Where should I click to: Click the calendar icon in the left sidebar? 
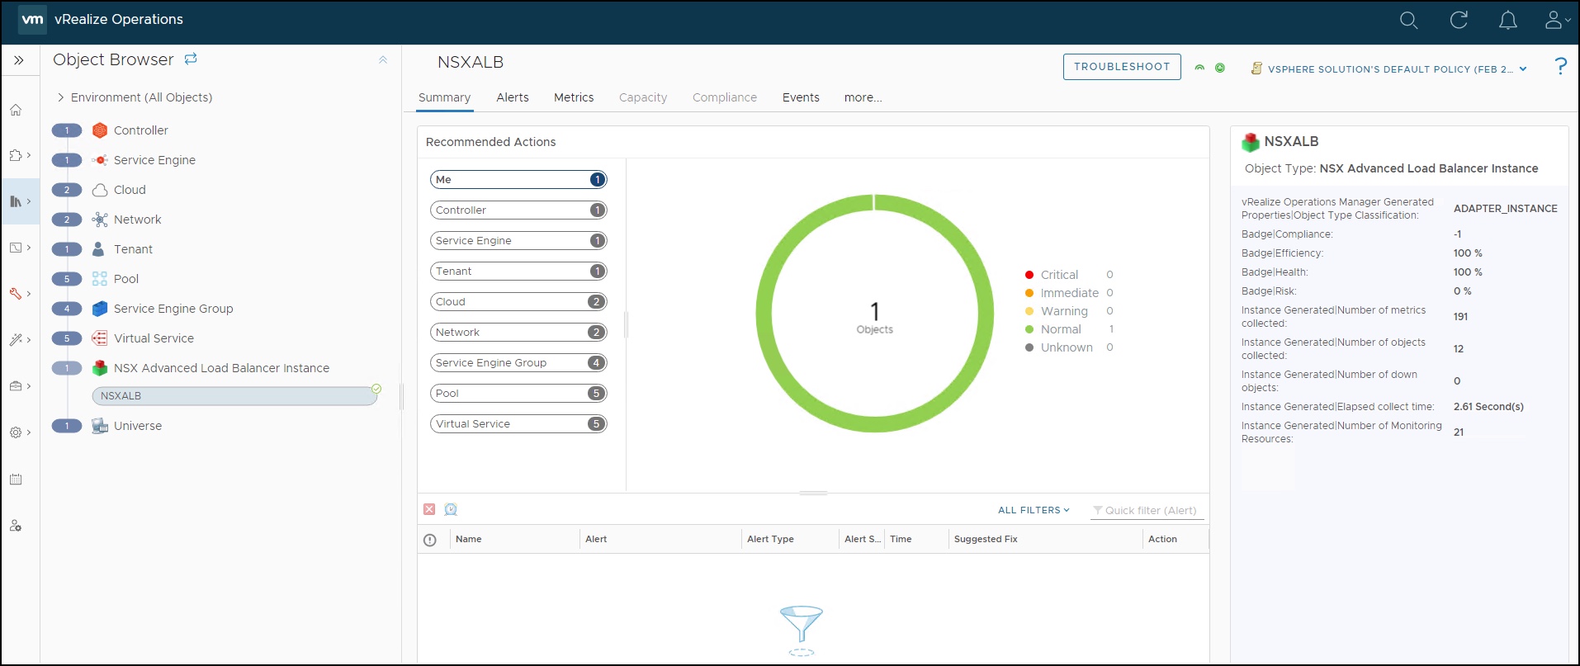16,479
